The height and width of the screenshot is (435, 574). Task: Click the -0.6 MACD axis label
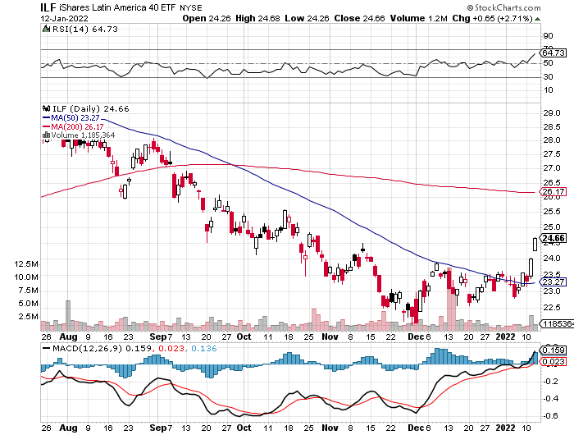click(x=551, y=416)
